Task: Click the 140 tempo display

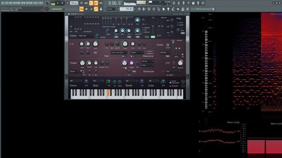Action: coord(74,3)
